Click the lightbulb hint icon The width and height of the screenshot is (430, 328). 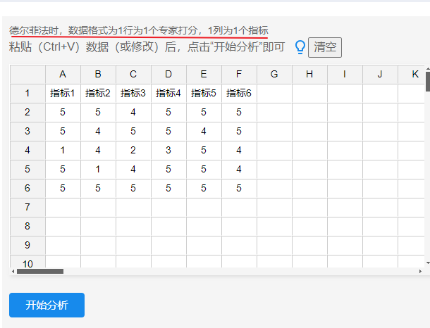[300, 47]
